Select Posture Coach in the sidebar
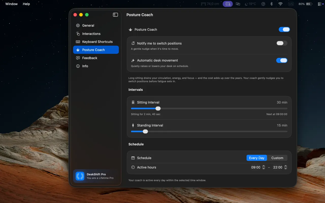Image resolution: width=325 pixels, height=203 pixels. (x=96, y=50)
